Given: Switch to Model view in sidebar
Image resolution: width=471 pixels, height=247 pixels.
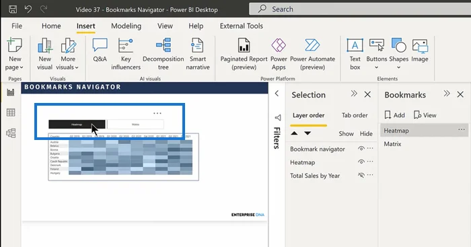Looking at the screenshot, I should 11,133.
